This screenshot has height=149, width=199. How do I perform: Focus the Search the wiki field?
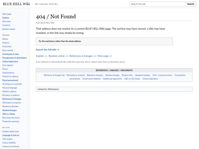[157, 4]
